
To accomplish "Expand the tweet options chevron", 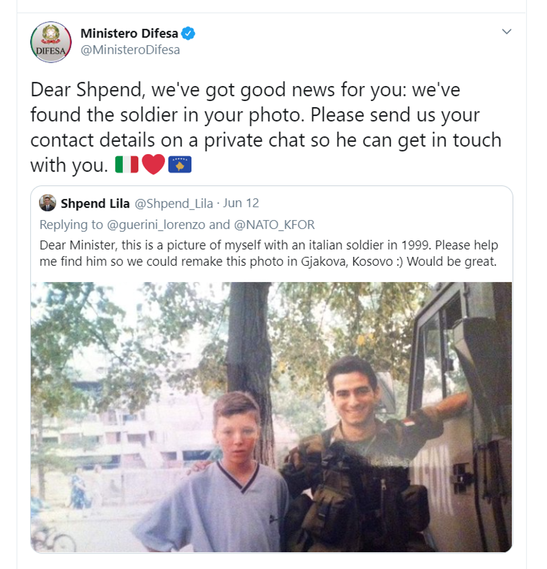I will point(506,32).
